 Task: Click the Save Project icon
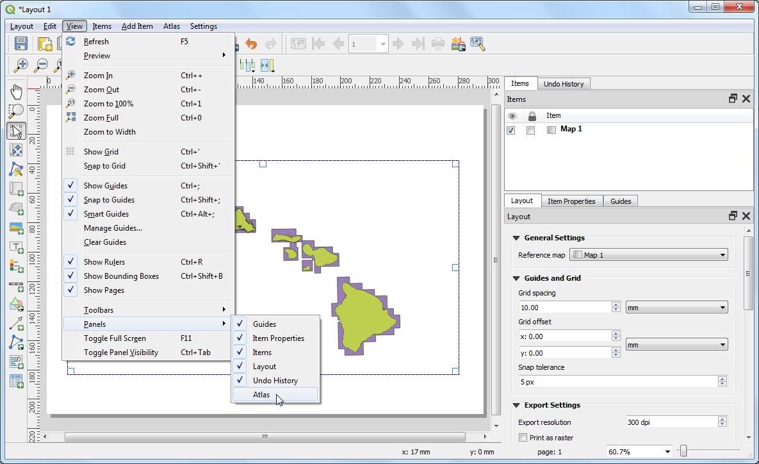pos(21,44)
